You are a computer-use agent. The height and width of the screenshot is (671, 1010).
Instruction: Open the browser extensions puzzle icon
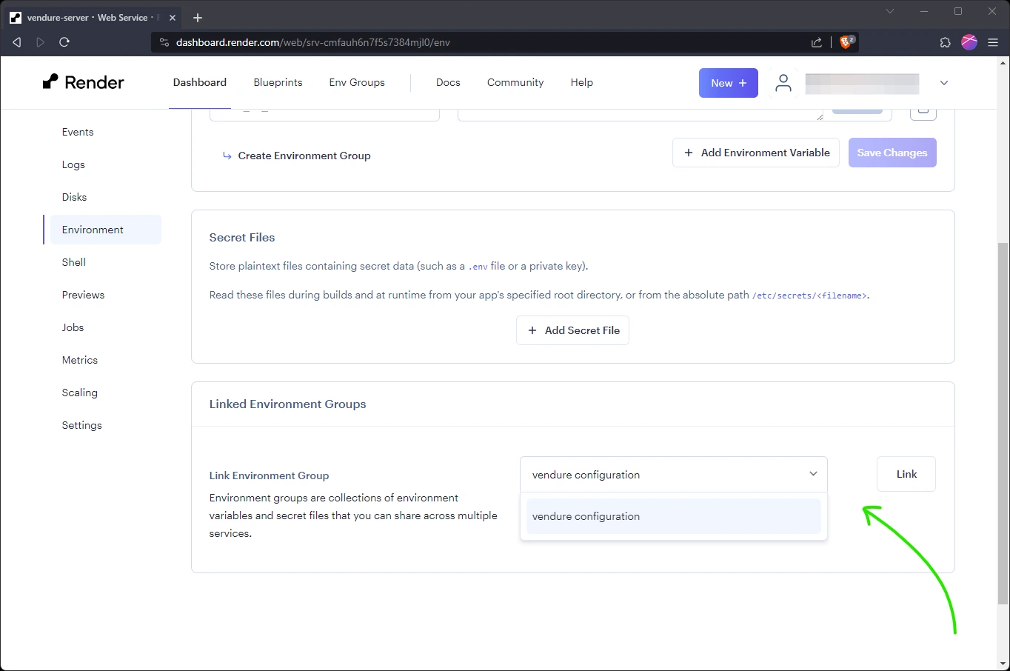[x=945, y=42]
